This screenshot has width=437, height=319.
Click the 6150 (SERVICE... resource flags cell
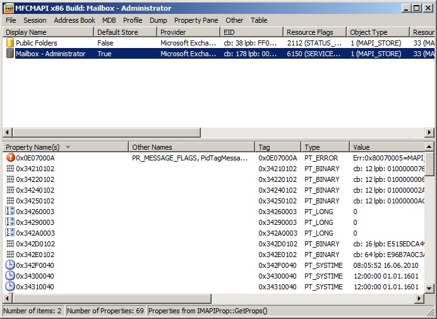pyautogui.click(x=314, y=54)
